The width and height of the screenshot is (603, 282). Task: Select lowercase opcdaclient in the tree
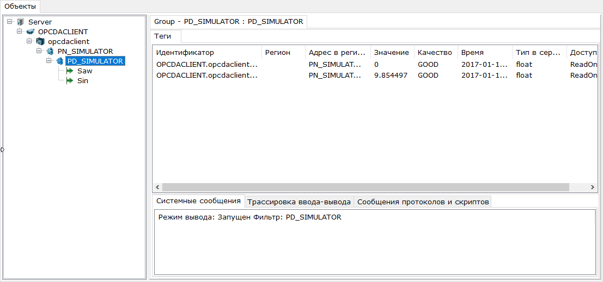coord(69,41)
